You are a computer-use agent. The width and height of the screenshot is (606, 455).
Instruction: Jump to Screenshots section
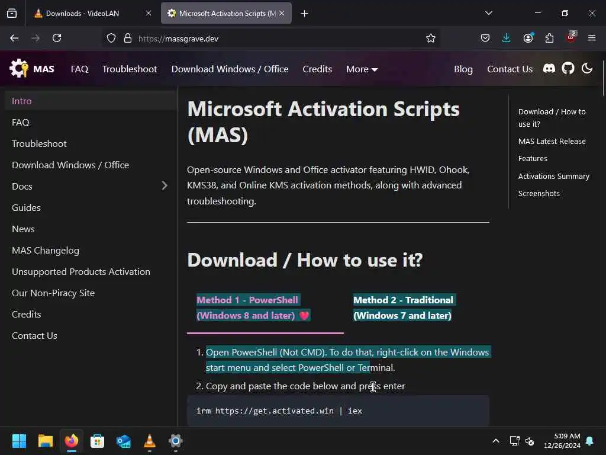pos(539,194)
